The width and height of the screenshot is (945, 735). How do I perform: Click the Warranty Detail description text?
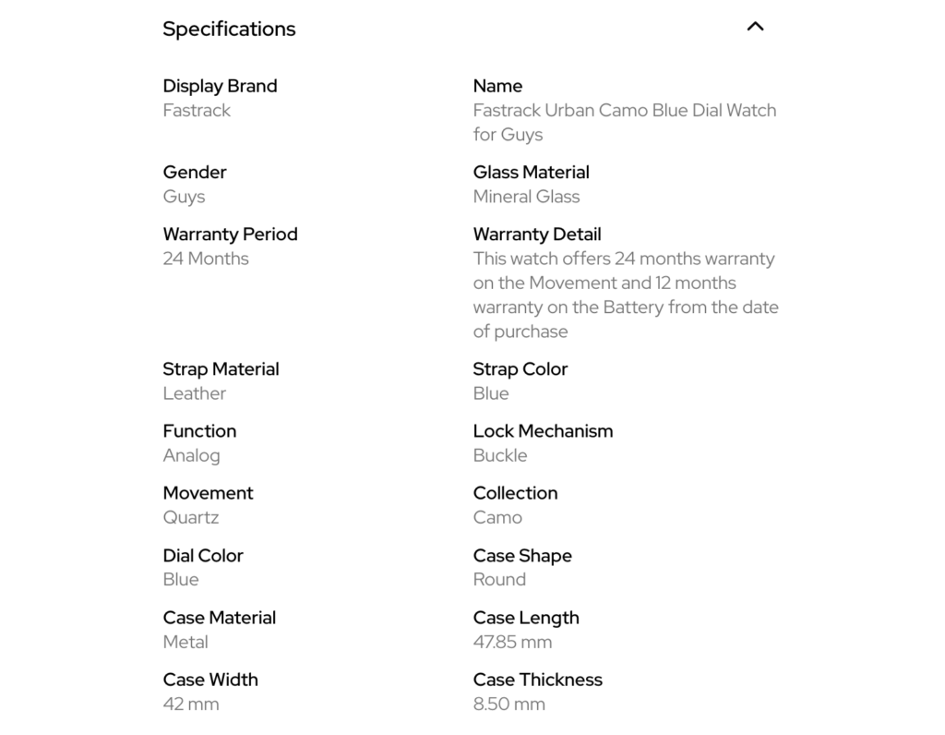pyautogui.click(x=625, y=295)
